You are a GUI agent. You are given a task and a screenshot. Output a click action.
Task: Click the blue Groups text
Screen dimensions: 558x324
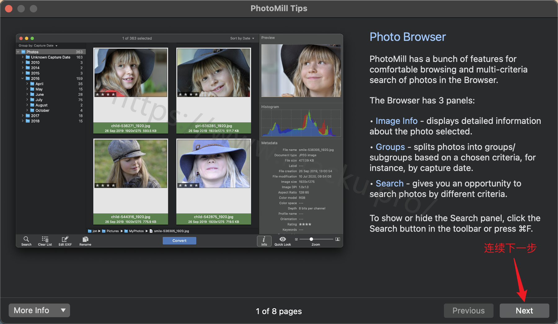390,147
